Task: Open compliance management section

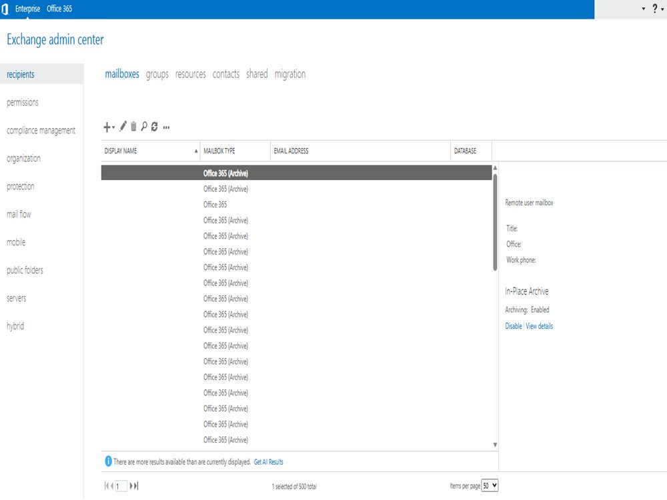Action: (41, 131)
